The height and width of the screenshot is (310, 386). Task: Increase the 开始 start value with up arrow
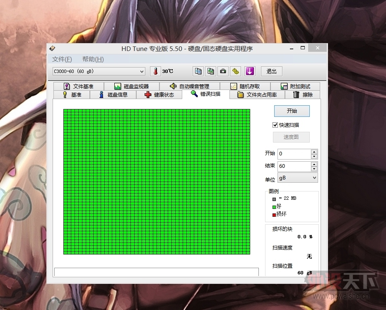coord(314,152)
